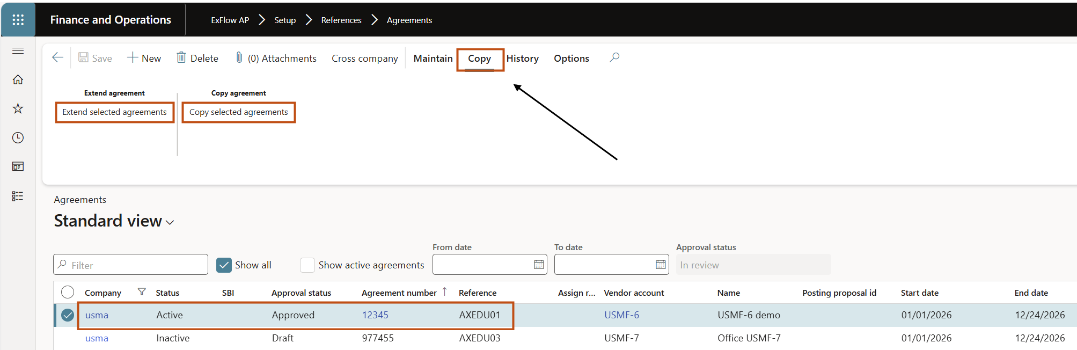Go to Home in sidebar
Viewport: 1077px width, 350px height.
coord(18,79)
